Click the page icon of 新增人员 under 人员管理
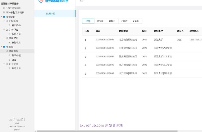The height and width of the screenshot is (132, 202). (10, 34)
